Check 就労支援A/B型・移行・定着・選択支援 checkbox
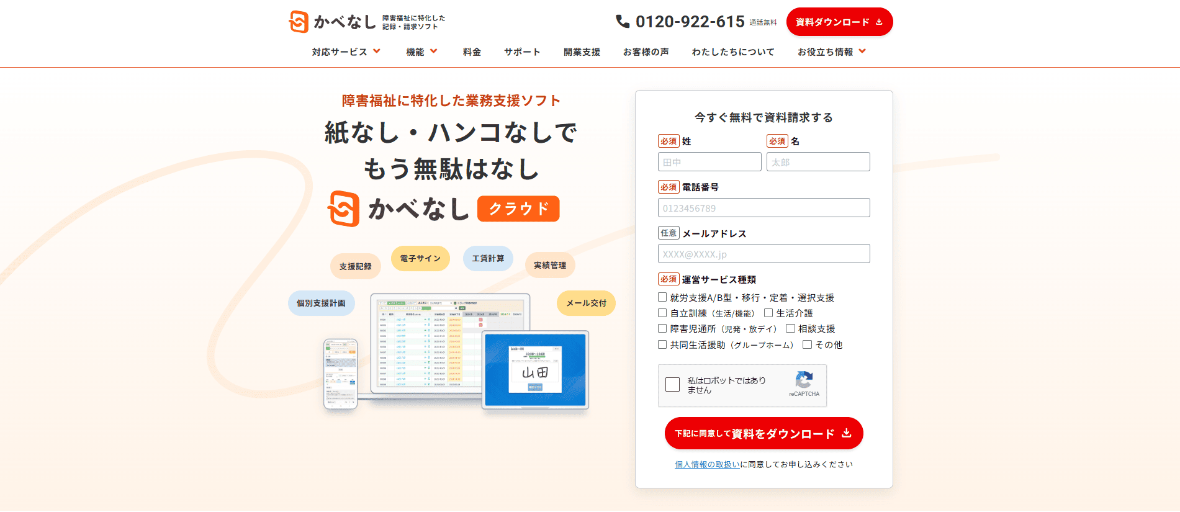 point(662,297)
